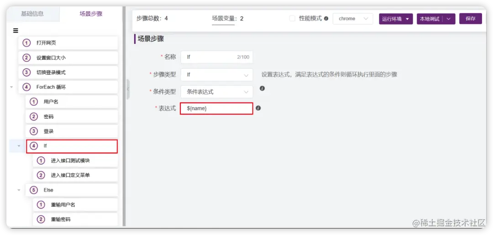Click info icon next to 表达式 field
This screenshot has height=235, width=493.
258,108
